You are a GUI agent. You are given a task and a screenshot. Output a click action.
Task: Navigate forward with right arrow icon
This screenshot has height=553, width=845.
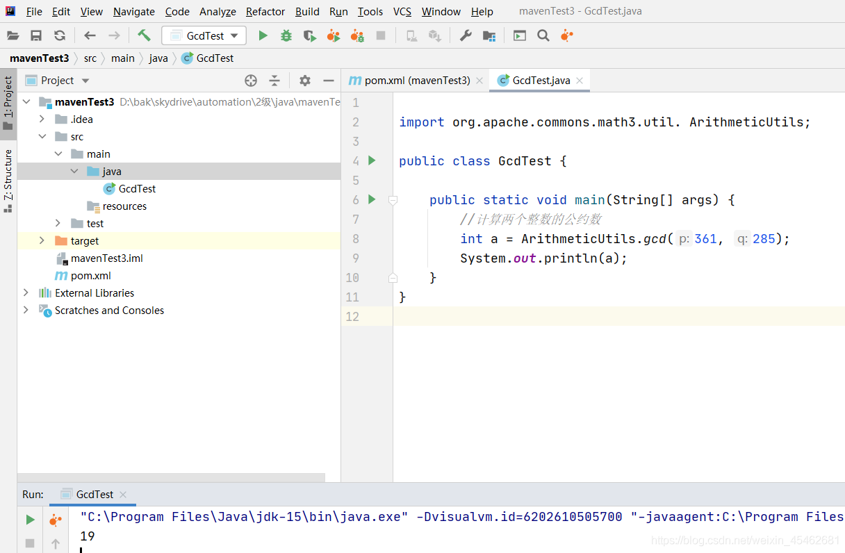click(x=114, y=35)
